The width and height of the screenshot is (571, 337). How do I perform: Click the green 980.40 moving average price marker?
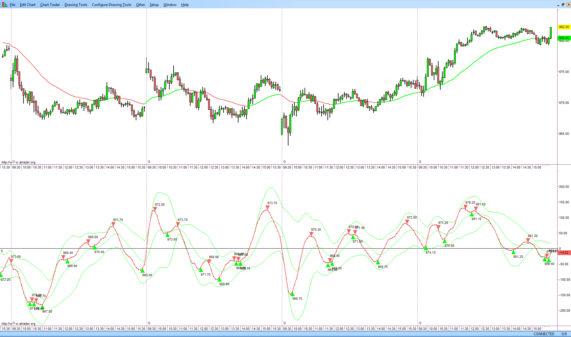point(564,38)
